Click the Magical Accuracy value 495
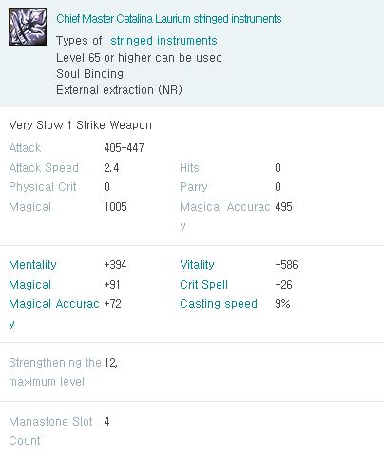This screenshot has height=456, width=384. (x=283, y=207)
